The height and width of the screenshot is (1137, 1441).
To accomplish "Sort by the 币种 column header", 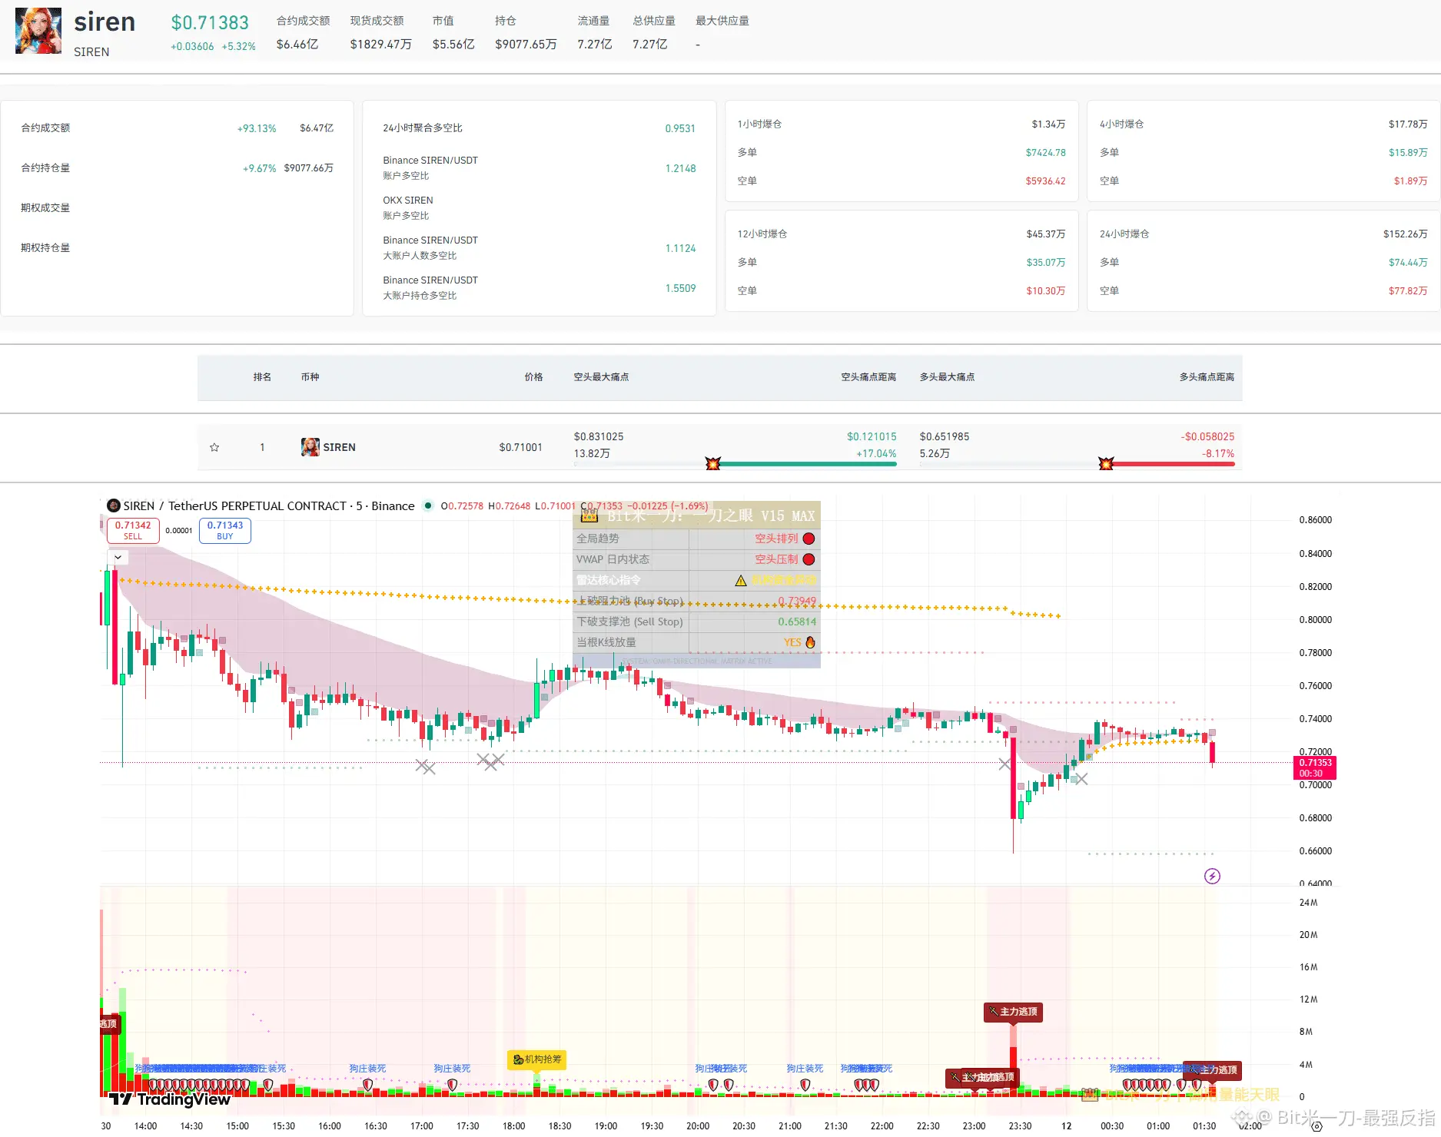I will 310,377.
